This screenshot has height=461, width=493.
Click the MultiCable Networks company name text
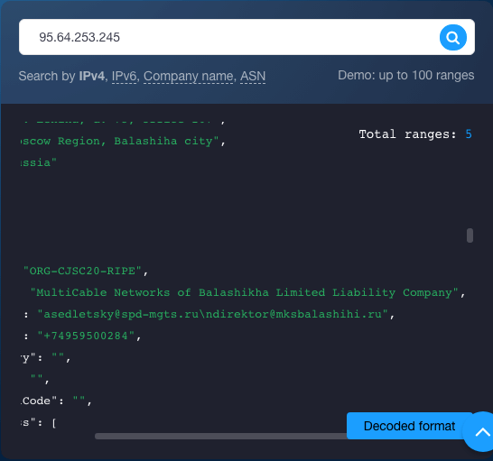click(244, 292)
